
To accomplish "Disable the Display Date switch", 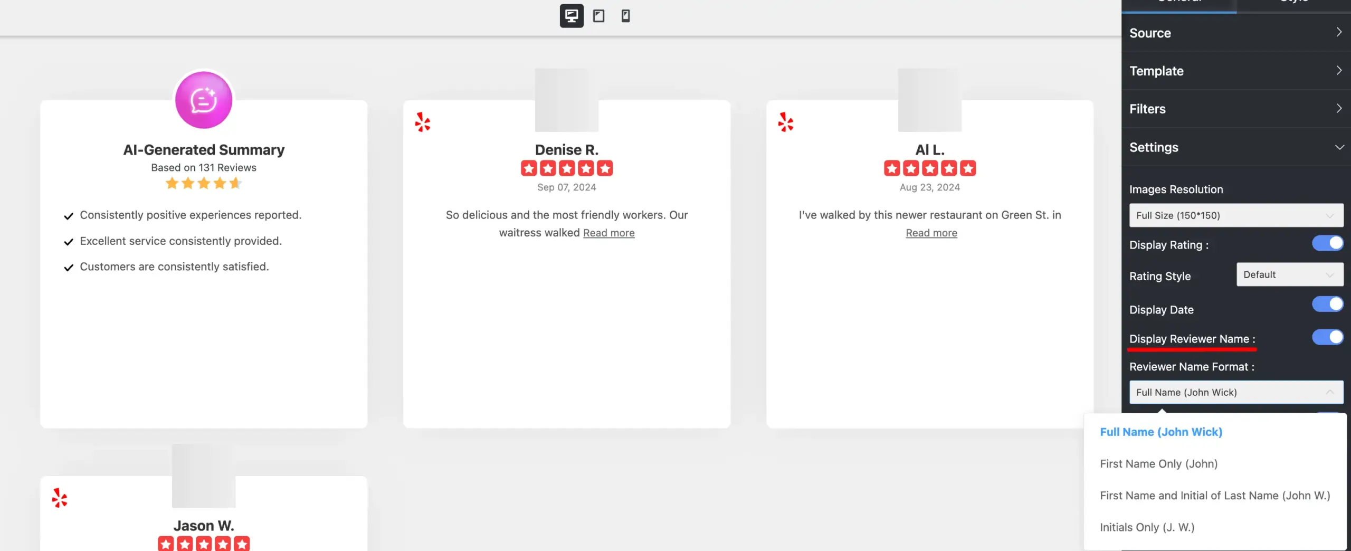I will (x=1327, y=305).
